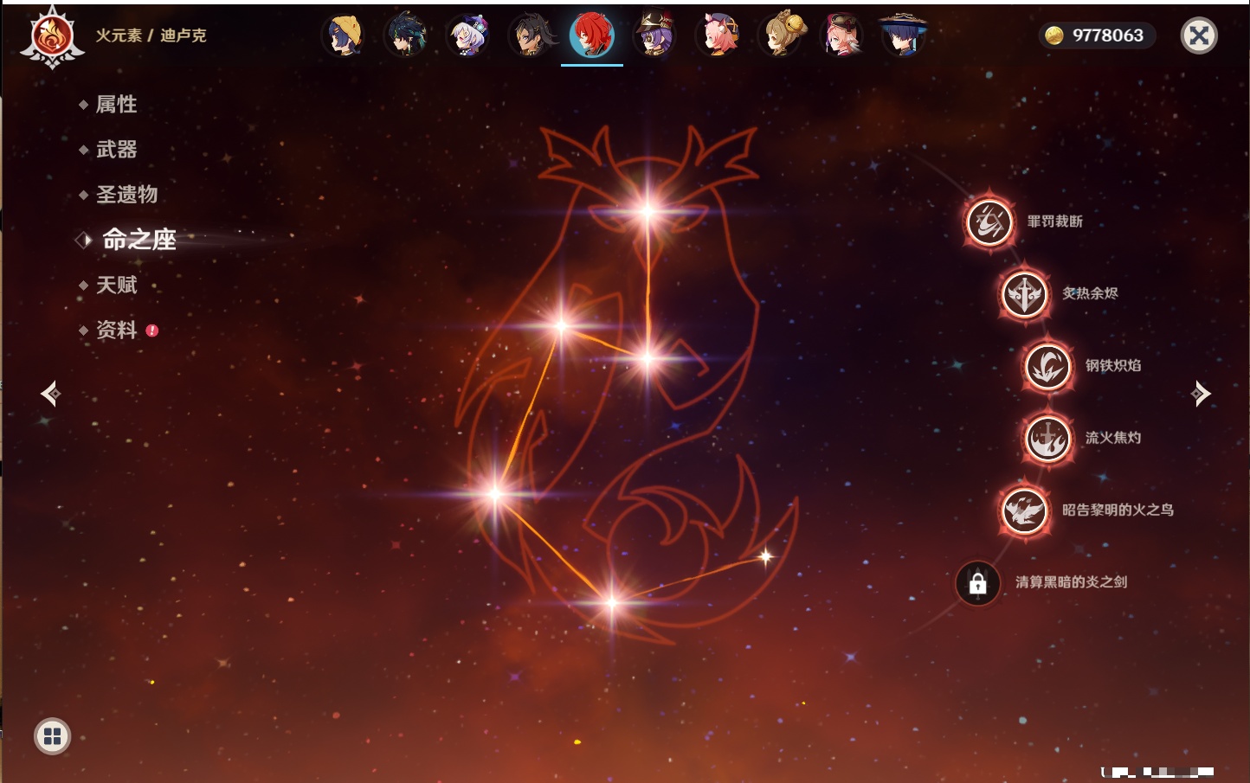This screenshot has height=783, width=1250.
Task: Go to next character with right arrow
Action: pyautogui.click(x=1201, y=394)
